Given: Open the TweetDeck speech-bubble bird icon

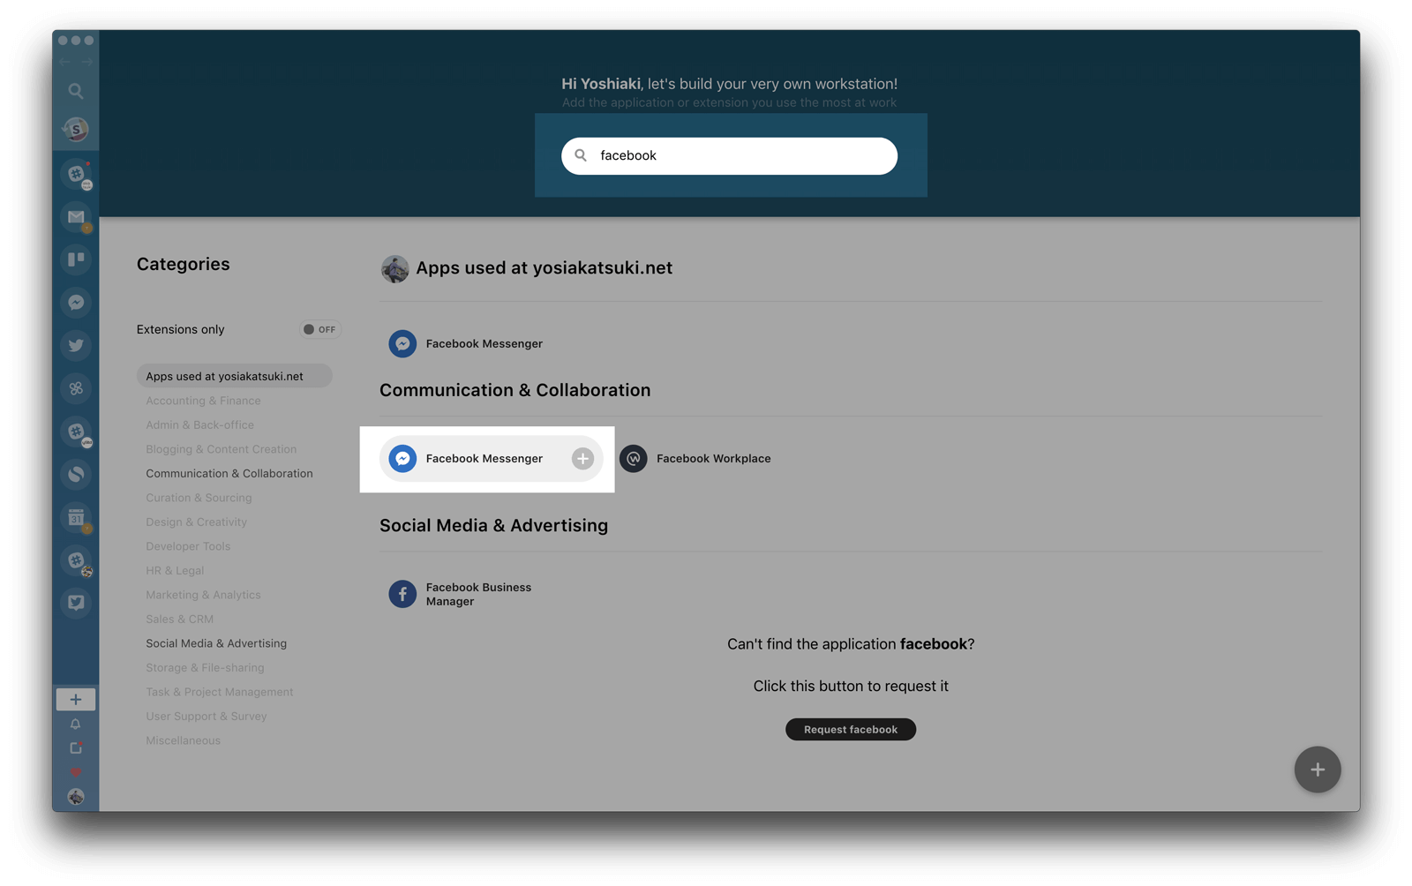Looking at the screenshot, I should coord(76,603).
